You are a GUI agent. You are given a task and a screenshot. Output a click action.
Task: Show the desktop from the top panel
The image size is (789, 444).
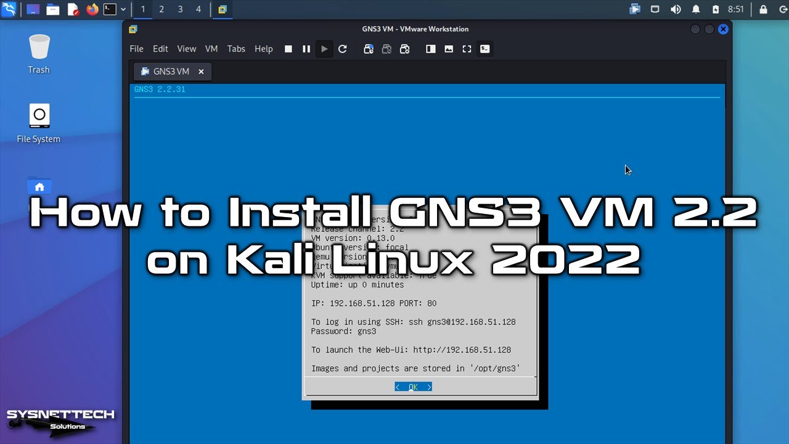point(33,9)
